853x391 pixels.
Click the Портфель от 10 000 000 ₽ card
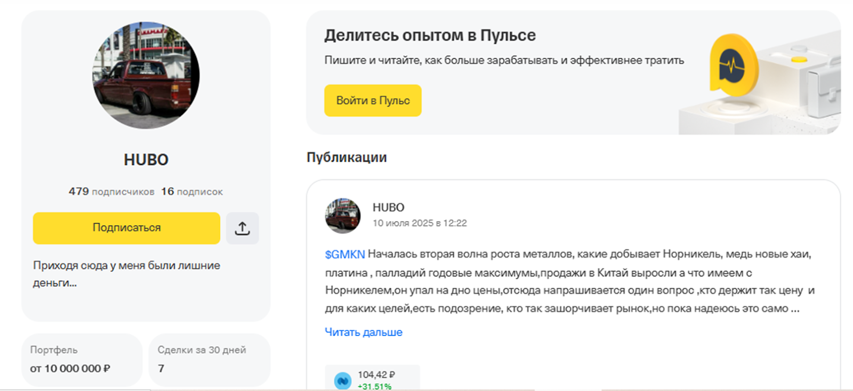point(82,360)
